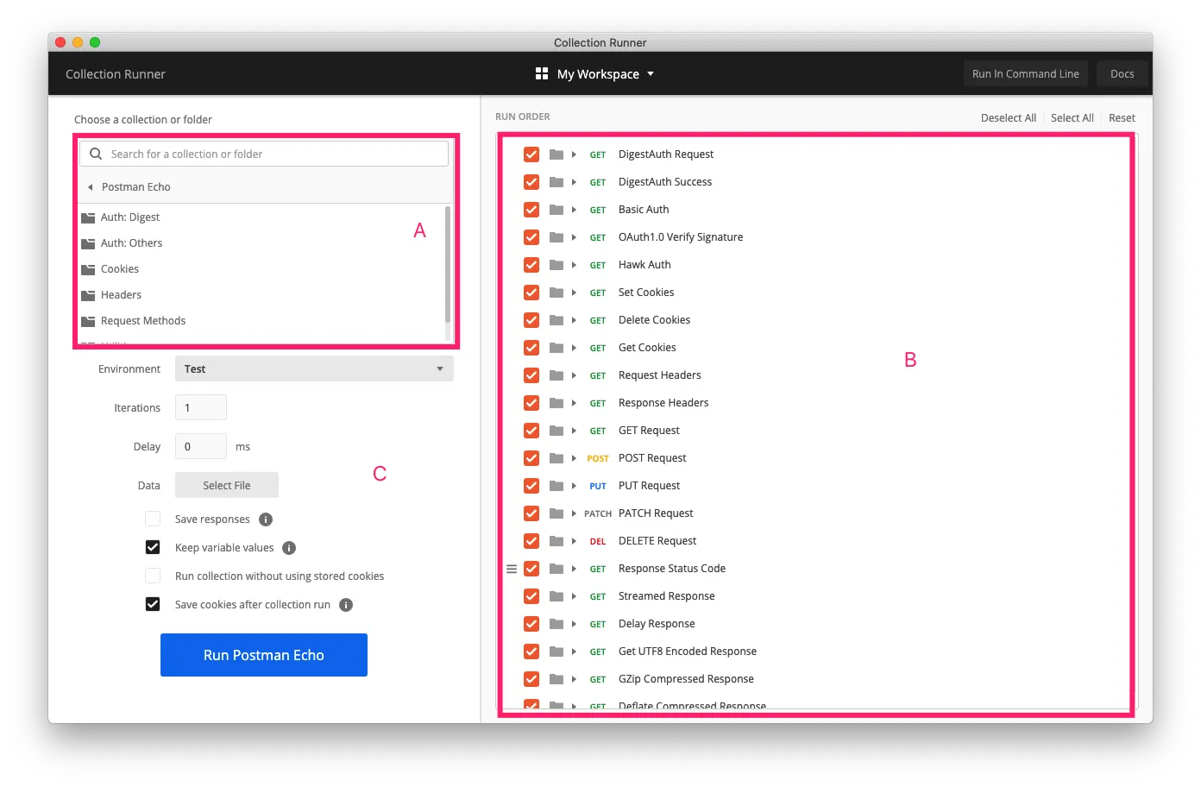
Task: Deselect the Delete Cookies request checkbox
Action: point(531,320)
